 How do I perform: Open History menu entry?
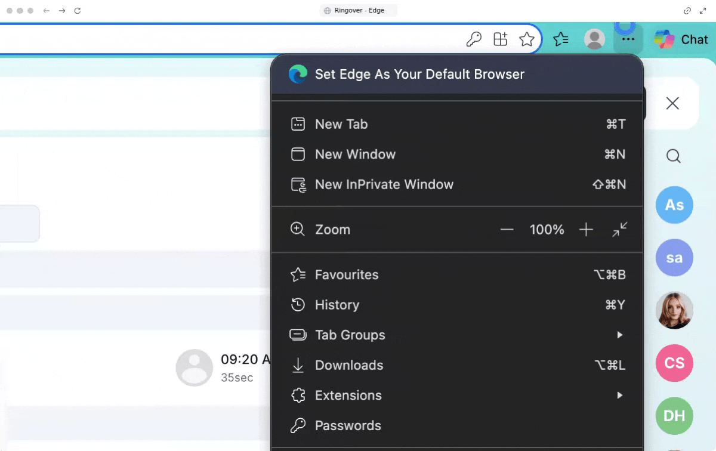coord(457,305)
